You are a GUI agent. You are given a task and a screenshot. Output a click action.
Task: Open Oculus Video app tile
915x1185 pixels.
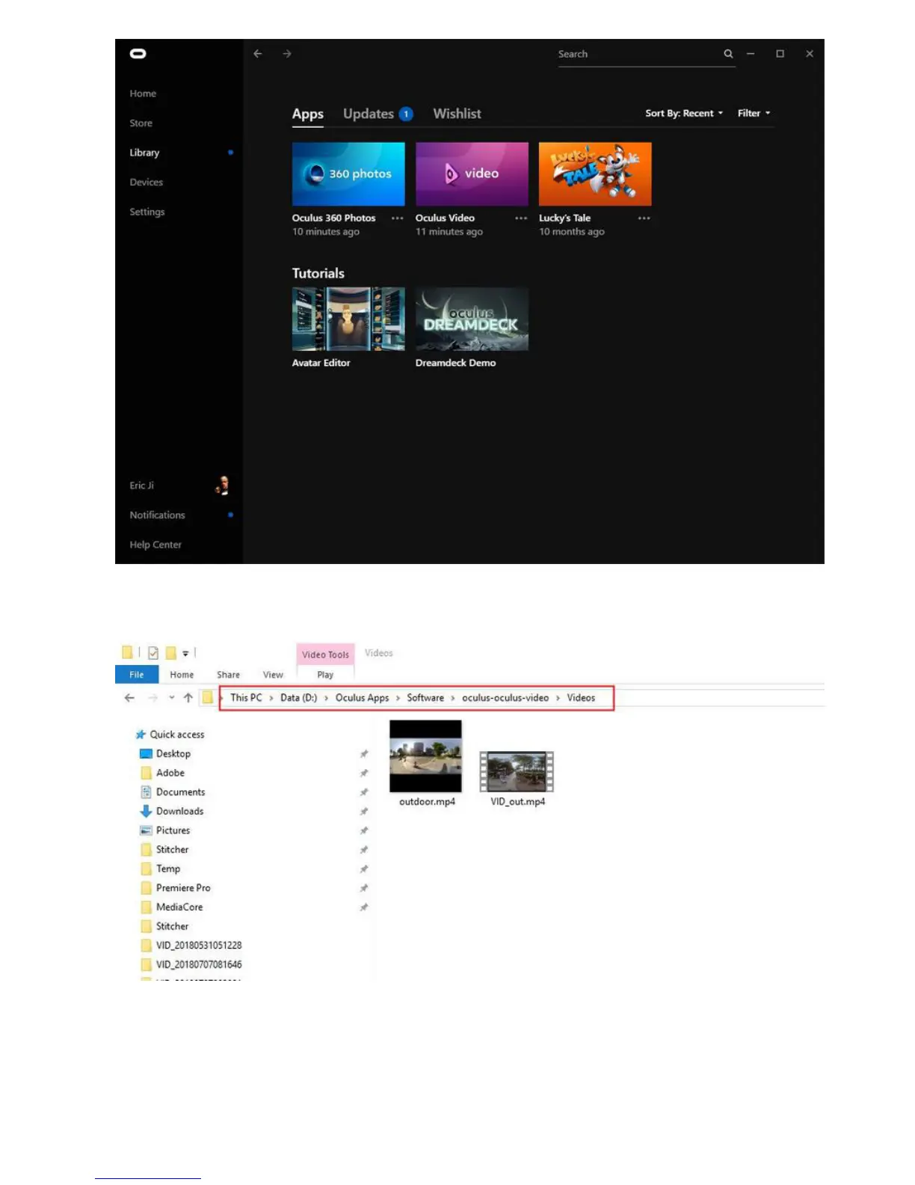(x=472, y=174)
